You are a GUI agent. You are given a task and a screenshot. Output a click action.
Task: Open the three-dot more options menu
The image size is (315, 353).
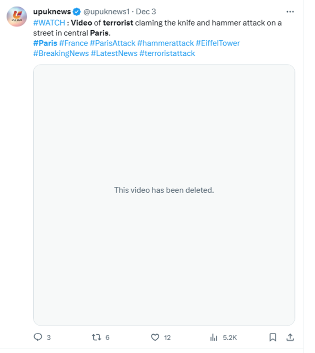click(290, 12)
